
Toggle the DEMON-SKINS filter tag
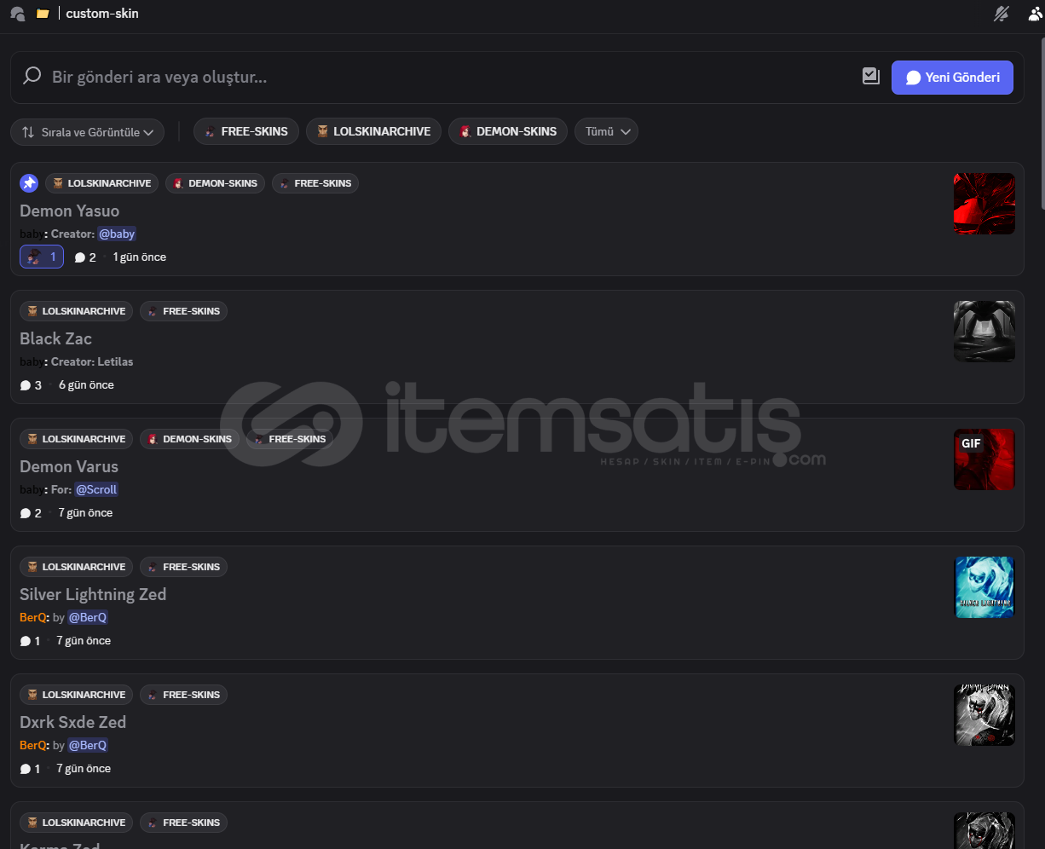pos(508,131)
